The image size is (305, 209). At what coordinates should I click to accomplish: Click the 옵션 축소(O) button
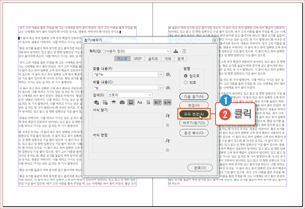click(x=194, y=133)
